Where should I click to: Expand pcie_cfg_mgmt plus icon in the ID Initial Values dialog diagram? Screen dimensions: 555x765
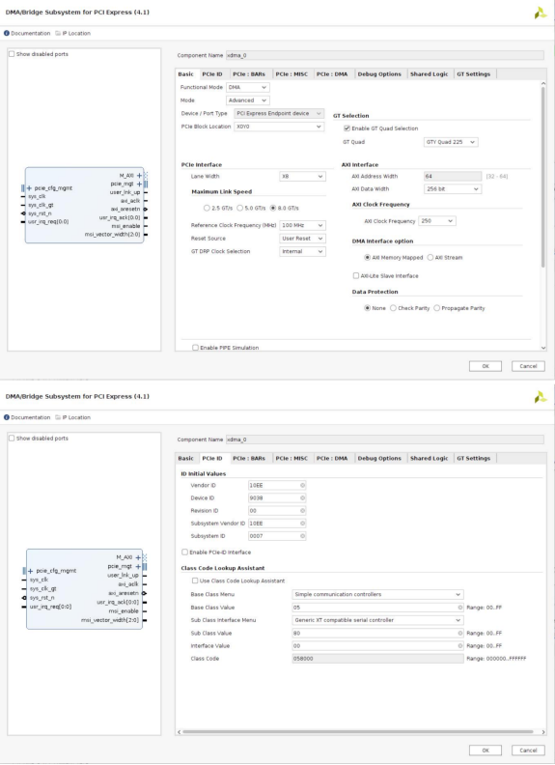click(30, 571)
